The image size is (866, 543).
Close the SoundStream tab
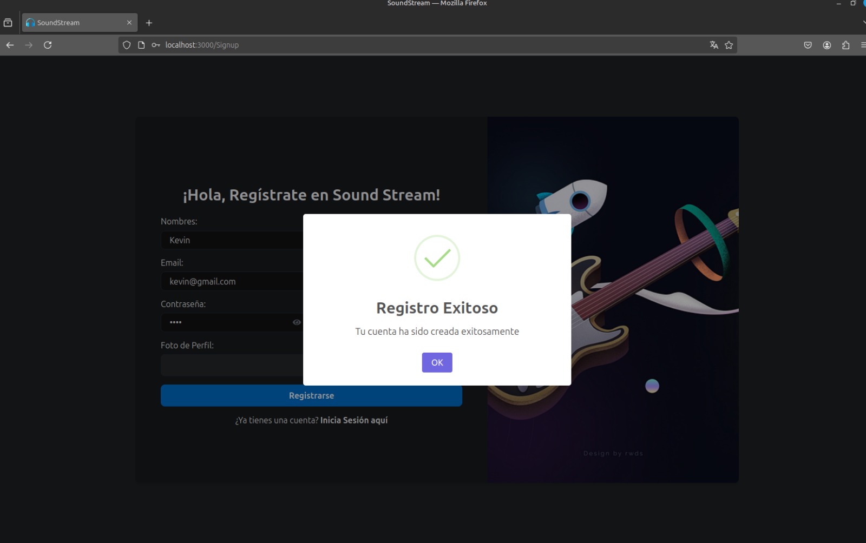(129, 23)
